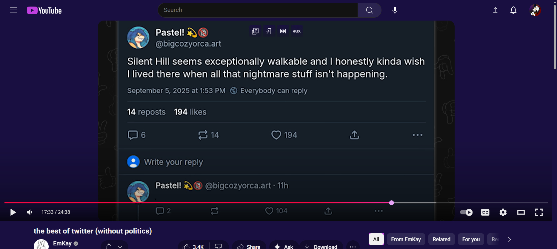Click the pop-out window overlay icon
Image resolution: width=557 pixels, height=249 pixels.
(255, 31)
